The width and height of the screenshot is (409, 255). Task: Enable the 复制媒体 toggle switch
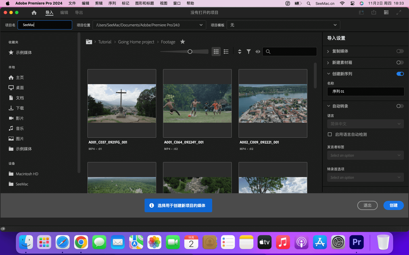[x=400, y=51]
